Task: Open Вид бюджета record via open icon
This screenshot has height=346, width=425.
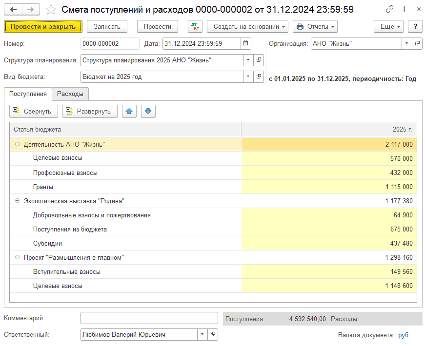Action: [x=259, y=77]
